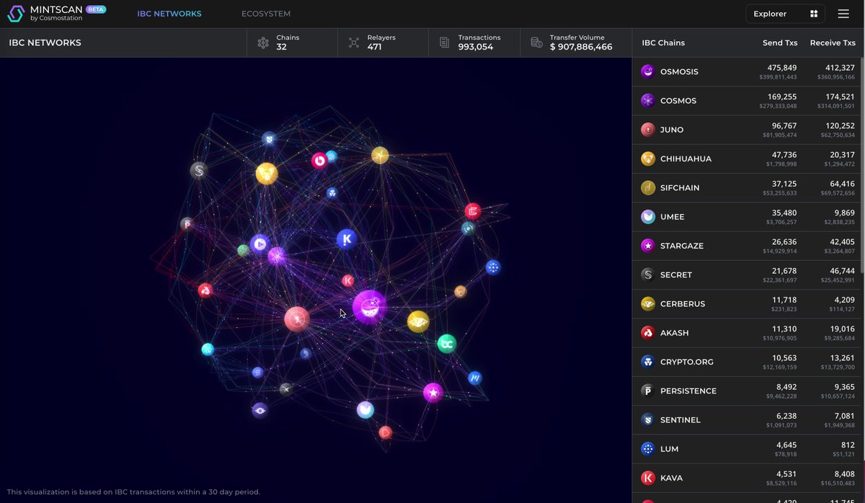
Task: Select the grey Secret S node in the graph
Action: (x=199, y=171)
